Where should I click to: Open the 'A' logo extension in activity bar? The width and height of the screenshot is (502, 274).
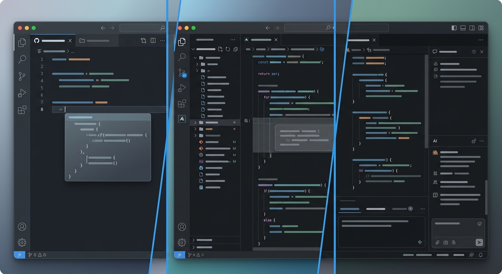pyautogui.click(x=182, y=119)
